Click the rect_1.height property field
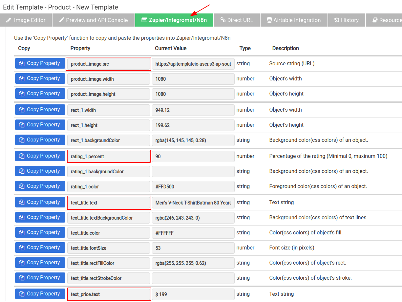The width and height of the screenshot is (402, 302). [x=109, y=125]
